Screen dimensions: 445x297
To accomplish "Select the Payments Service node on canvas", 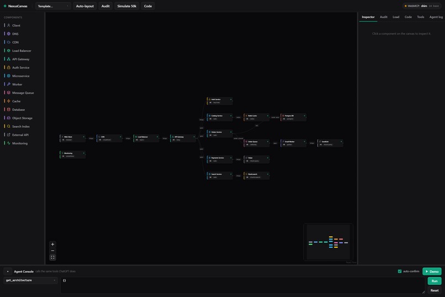I will [x=220, y=159].
